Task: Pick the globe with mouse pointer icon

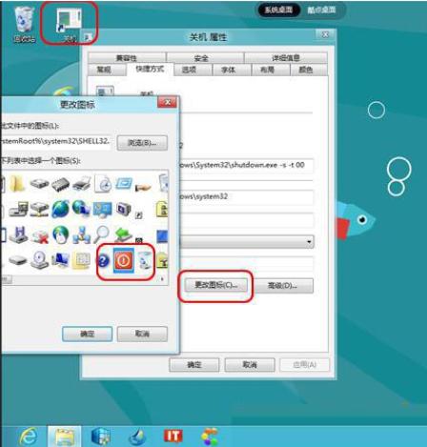Action: (61, 234)
